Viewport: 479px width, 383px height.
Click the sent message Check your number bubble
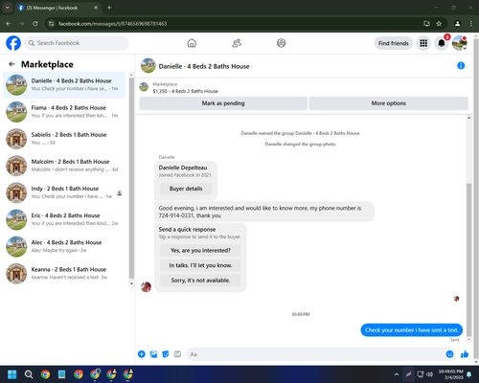point(412,330)
